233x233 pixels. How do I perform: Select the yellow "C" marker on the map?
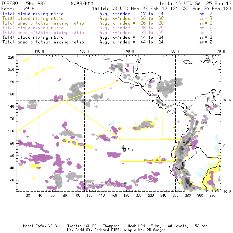[x=147, y=120]
